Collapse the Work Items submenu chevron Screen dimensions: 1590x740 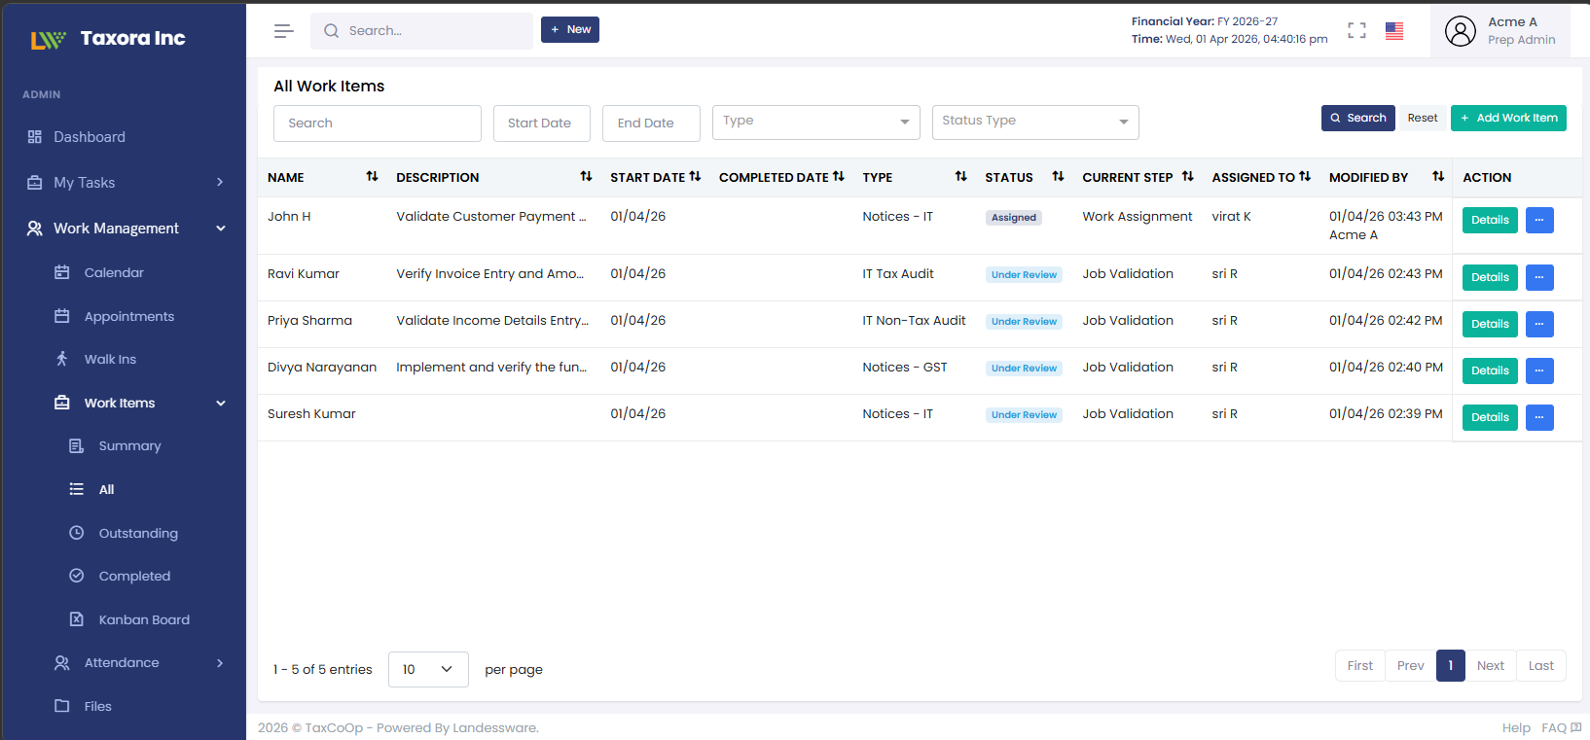221,403
